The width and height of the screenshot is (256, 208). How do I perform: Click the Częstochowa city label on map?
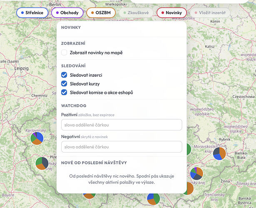tap(244, 97)
